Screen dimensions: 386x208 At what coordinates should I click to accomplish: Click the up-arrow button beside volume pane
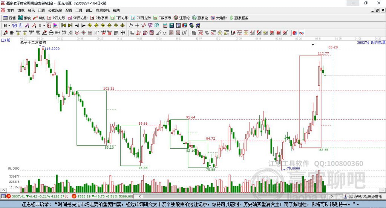click(x=3, y=190)
